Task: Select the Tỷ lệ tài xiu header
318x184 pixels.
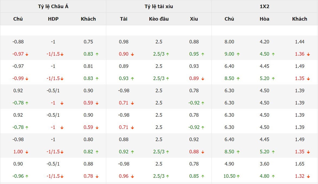Action: tap(159, 7)
